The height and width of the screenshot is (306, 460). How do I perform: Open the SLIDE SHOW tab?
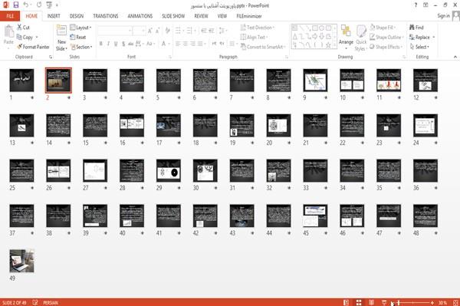[x=173, y=16]
